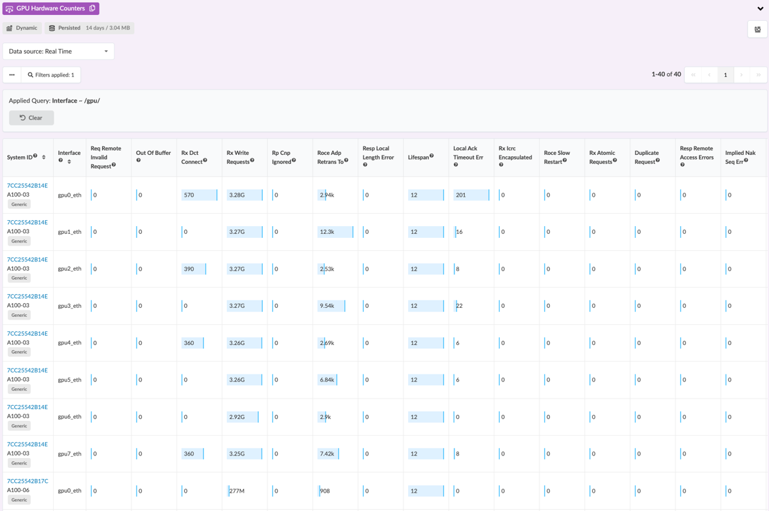Click the help icon on Rx Write Requests
The height and width of the screenshot is (511, 769).
pos(252,161)
